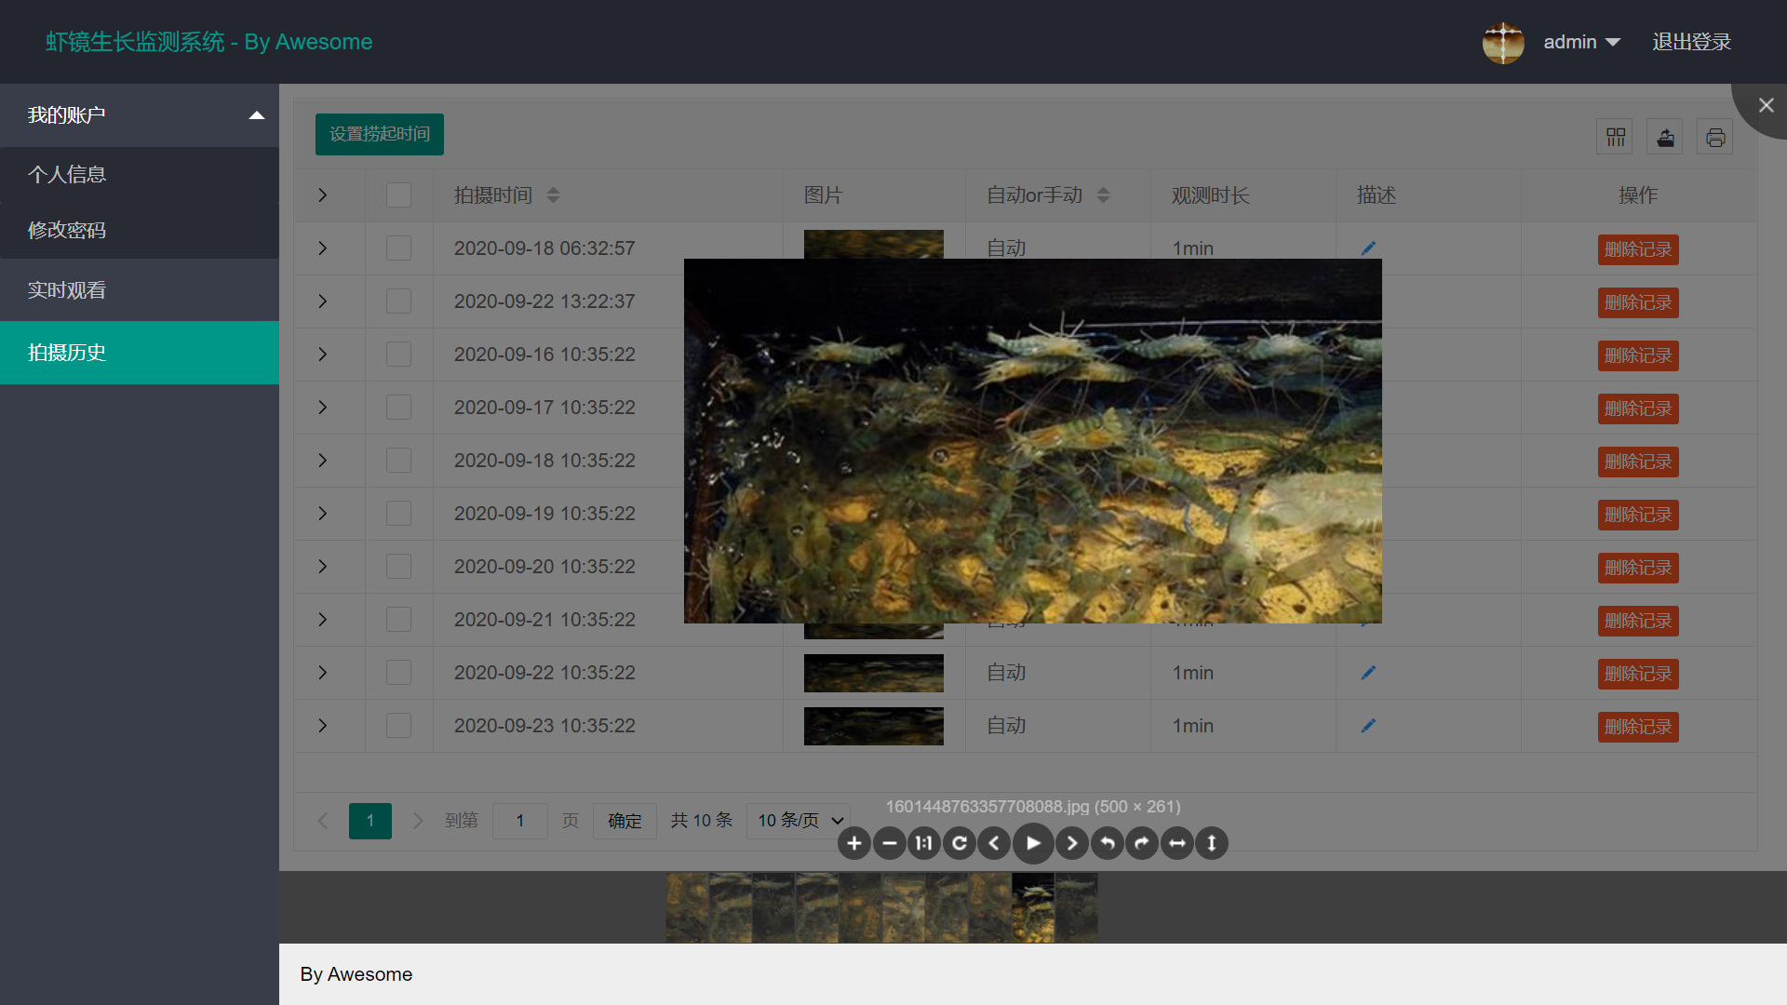Go to 个人信息 menu item
1787x1005 pixels.
click(x=67, y=175)
